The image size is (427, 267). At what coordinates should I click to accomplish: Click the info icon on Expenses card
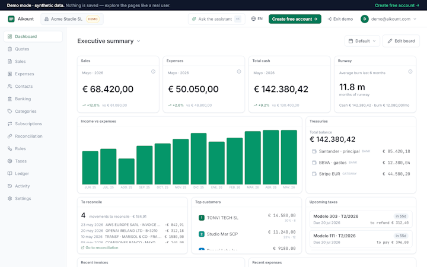pyautogui.click(x=239, y=72)
